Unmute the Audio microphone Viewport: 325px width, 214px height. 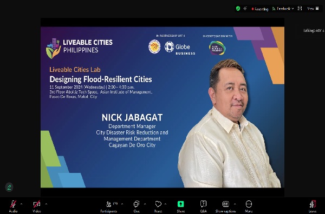coord(13,206)
